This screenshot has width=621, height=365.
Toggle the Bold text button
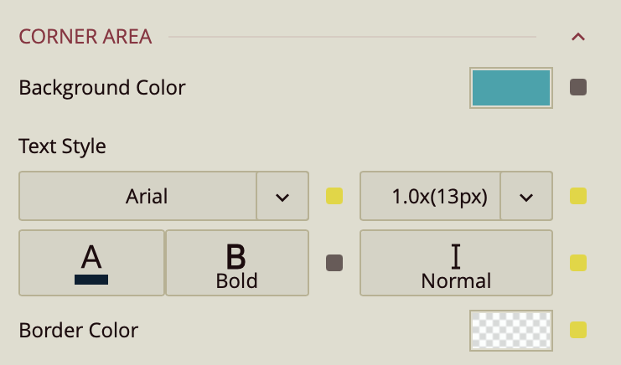point(237,263)
